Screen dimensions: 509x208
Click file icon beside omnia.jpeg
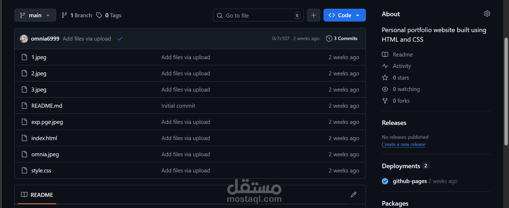click(24, 154)
